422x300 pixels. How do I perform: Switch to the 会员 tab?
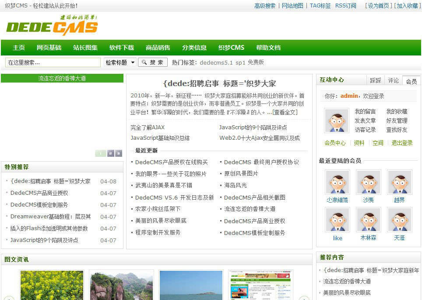pos(411,81)
